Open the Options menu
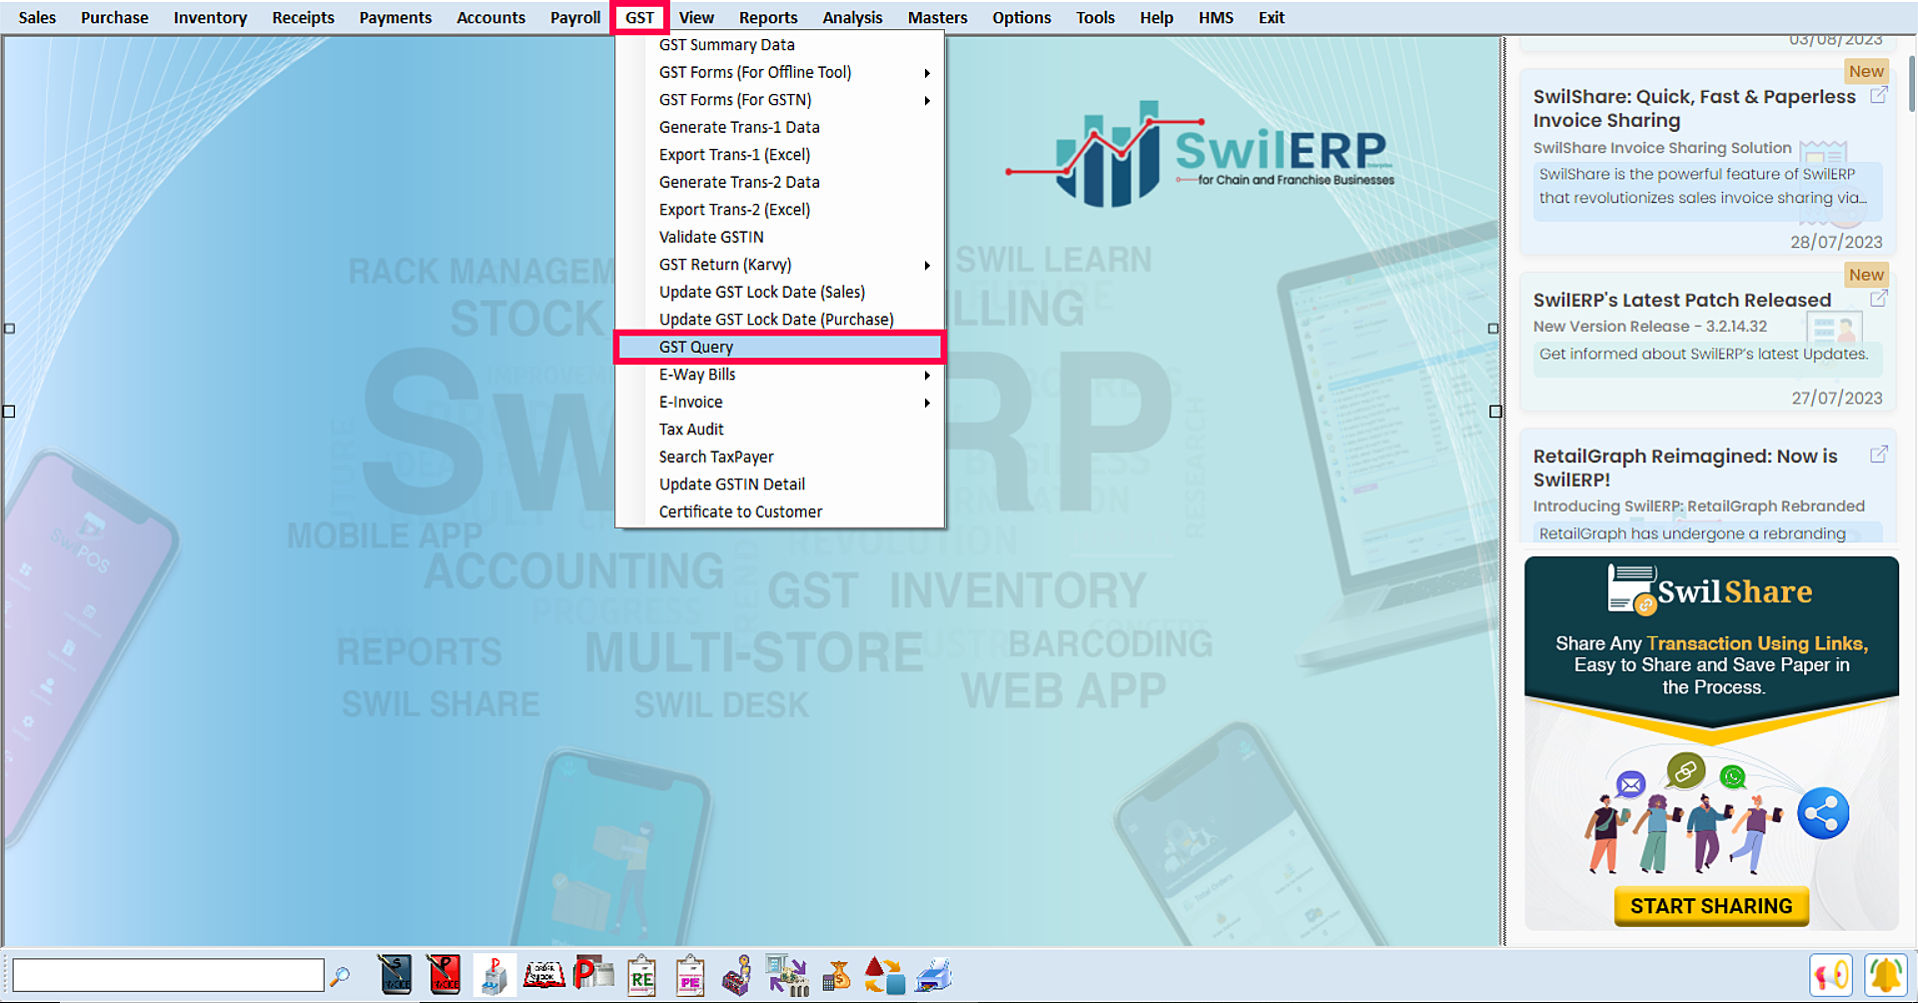 tap(1021, 18)
